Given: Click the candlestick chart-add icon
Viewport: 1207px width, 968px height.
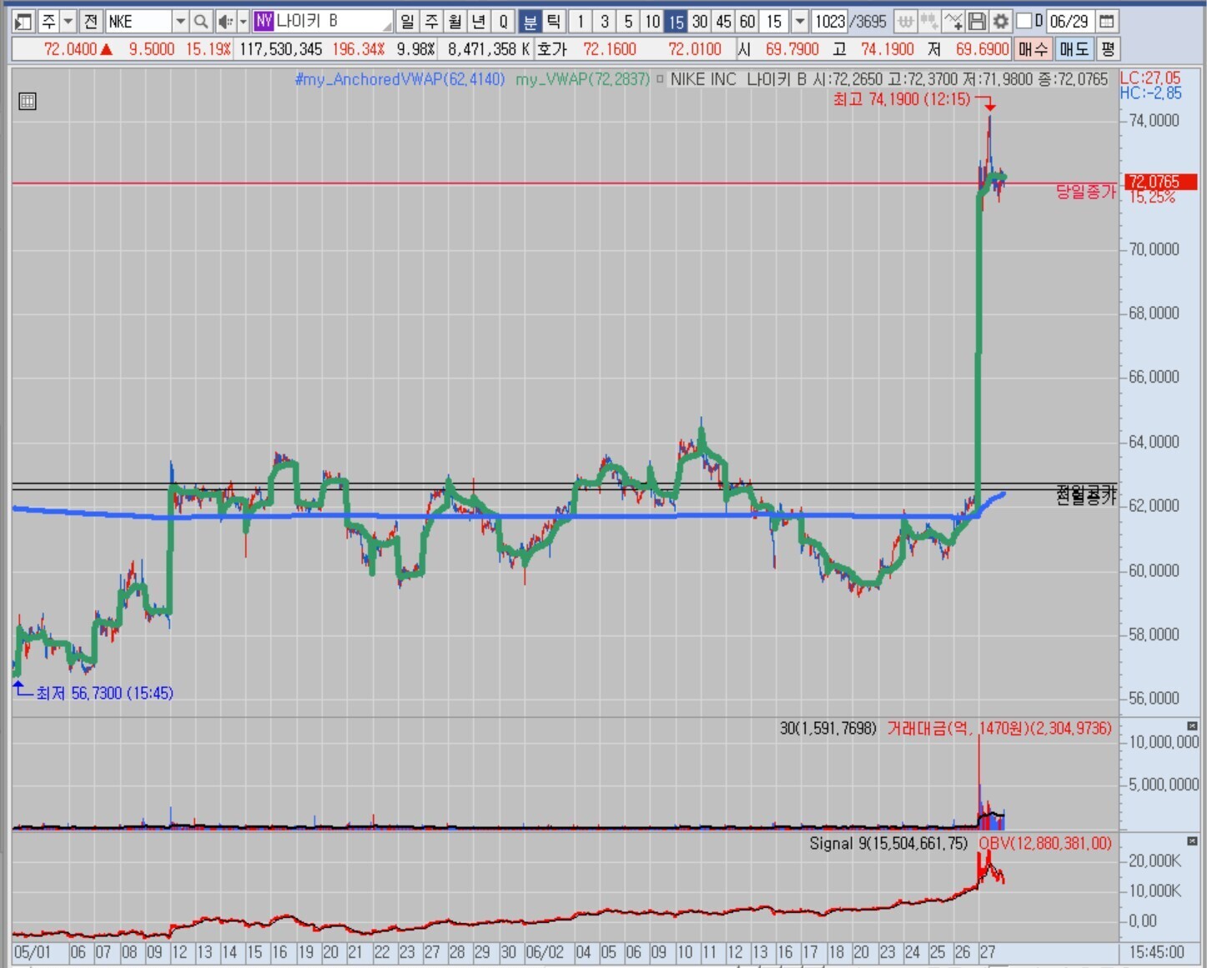Looking at the screenshot, I should click(929, 21).
